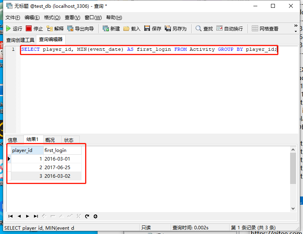Viewport: 303px width, 234px height.
Task: Click the record count status 第 1 条记录
Action: pos(253,228)
